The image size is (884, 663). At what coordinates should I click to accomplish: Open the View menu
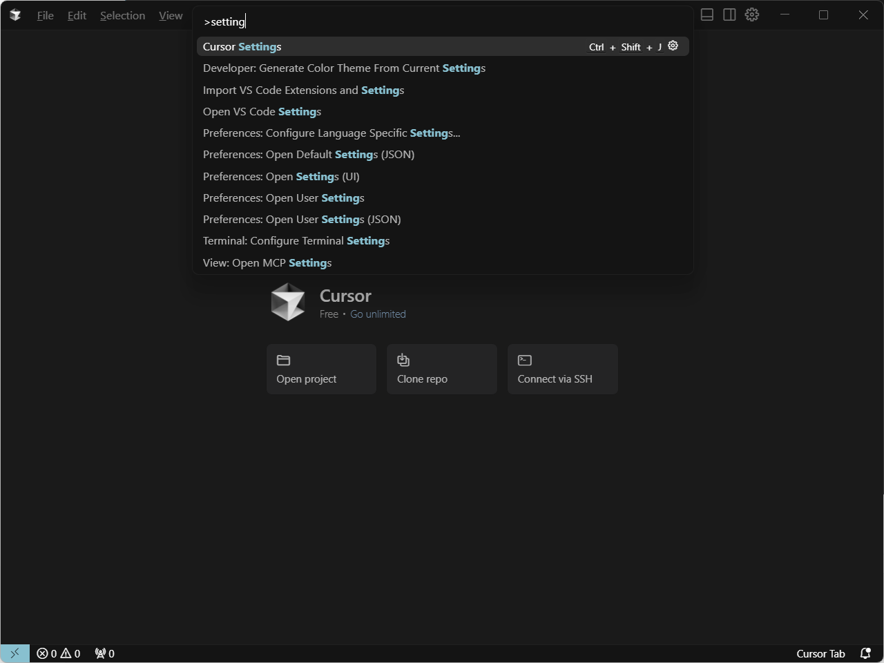tap(171, 15)
